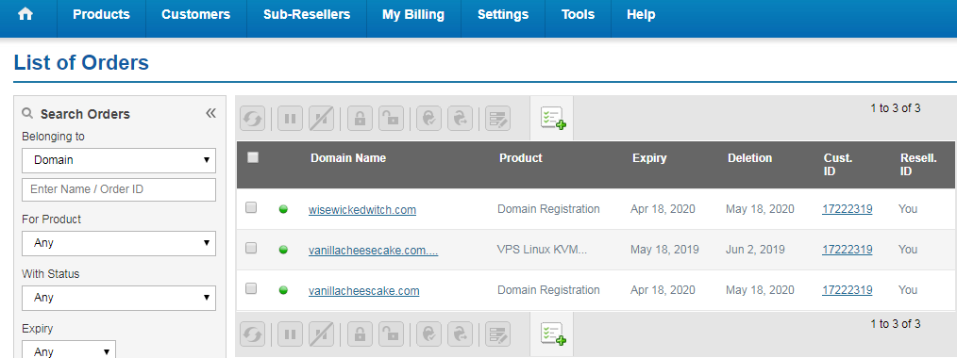Image resolution: width=957 pixels, height=358 pixels.
Task: Check the vanillacheesecake.com Domain Registration row
Action: (x=251, y=288)
